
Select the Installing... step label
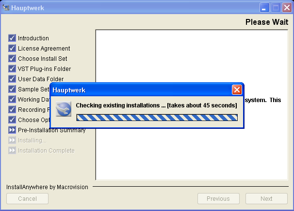click(x=32, y=141)
